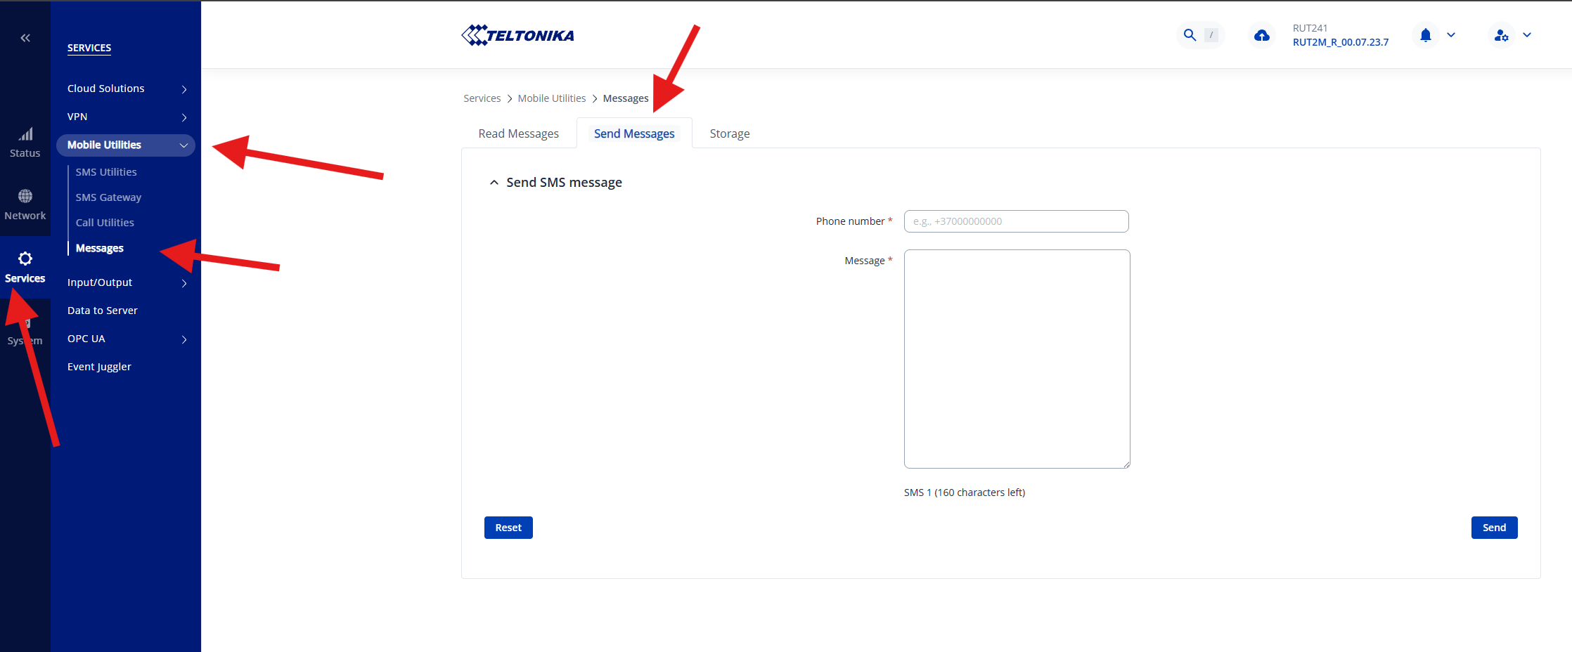Click the Messages breadcrumb text

click(626, 98)
